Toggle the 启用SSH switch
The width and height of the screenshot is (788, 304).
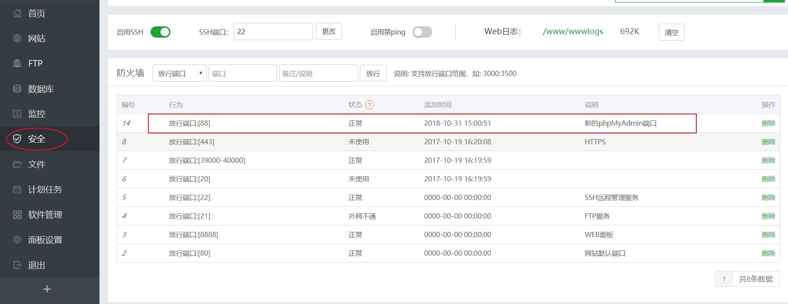(160, 32)
